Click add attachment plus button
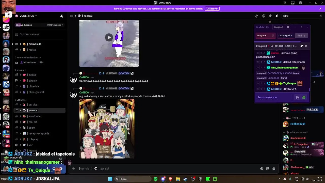 click(73, 169)
